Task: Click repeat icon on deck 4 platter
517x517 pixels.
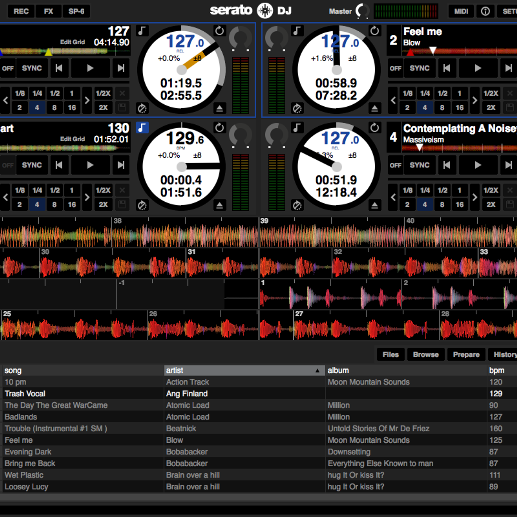Action: pos(375,128)
